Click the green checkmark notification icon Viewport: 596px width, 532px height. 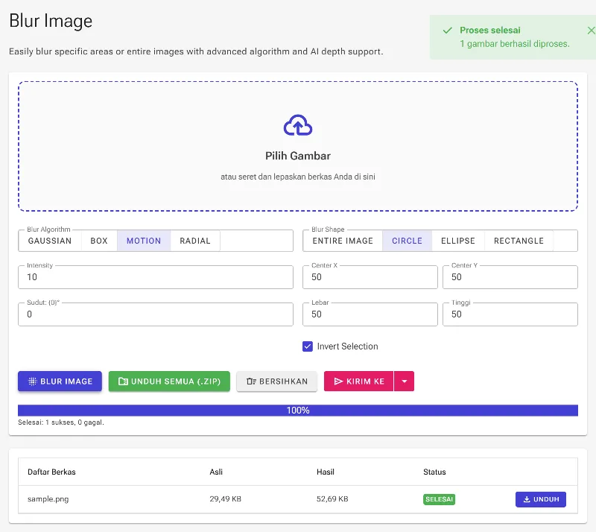coord(448,31)
